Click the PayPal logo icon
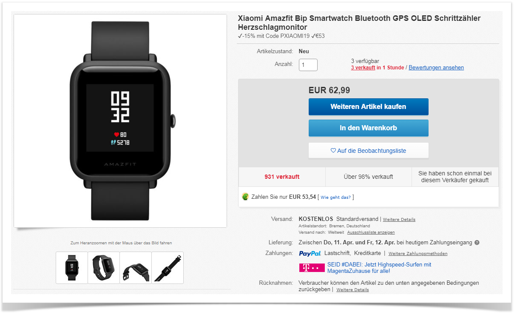 tap(310, 253)
